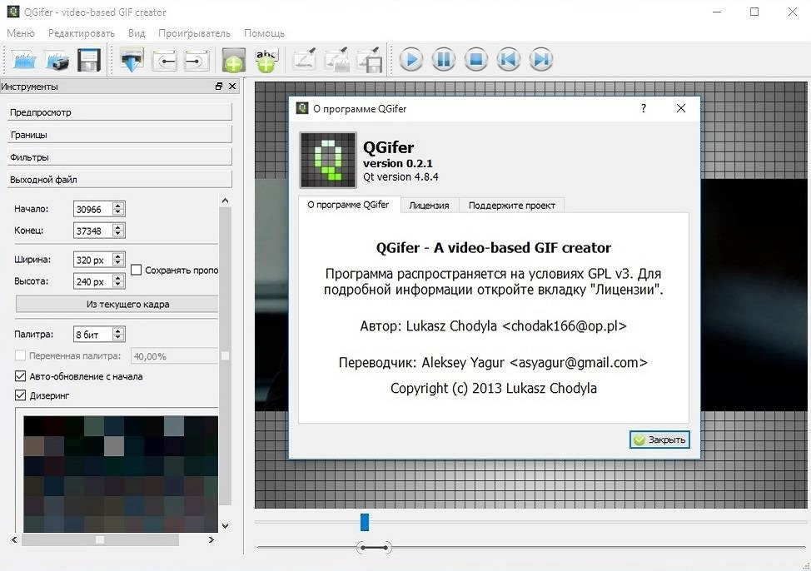Expand the Предпросмотр section
Screen dimensions: 811x571
coord(119,112)
